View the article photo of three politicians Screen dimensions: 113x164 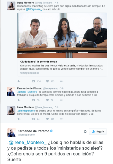62,35
